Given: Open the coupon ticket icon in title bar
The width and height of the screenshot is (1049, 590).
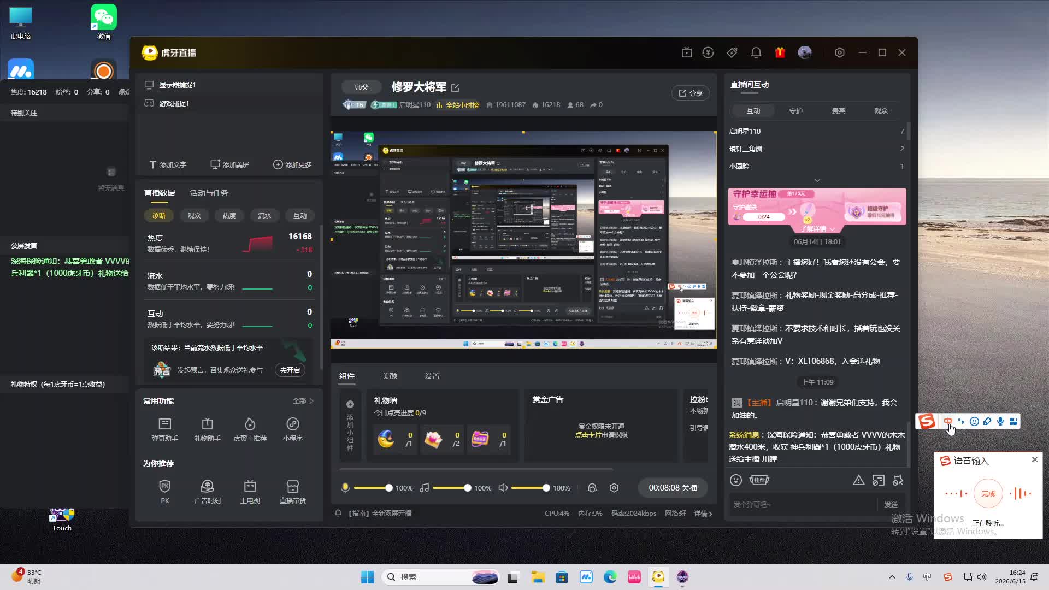Looking at the screenshot, I should pyautogui.click(x=732, y=52).
